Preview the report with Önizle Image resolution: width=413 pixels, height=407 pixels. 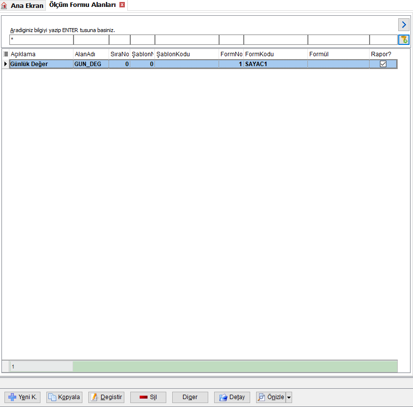click(271, 397)
